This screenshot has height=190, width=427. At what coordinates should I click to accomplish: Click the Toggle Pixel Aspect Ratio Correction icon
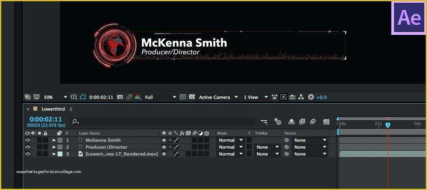click(275, 97)
